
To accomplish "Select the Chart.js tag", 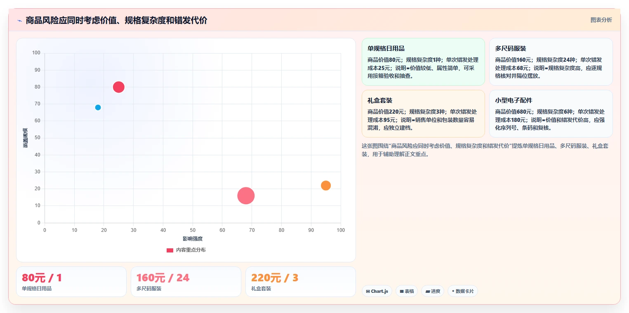I will click(377, 291).
